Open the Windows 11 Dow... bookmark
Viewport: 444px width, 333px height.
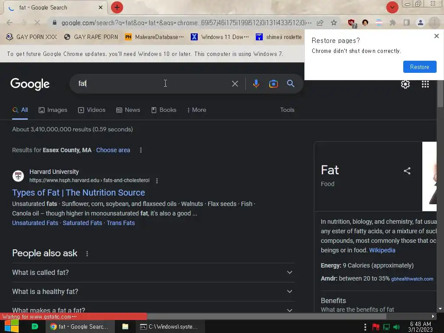pos(220,37)
